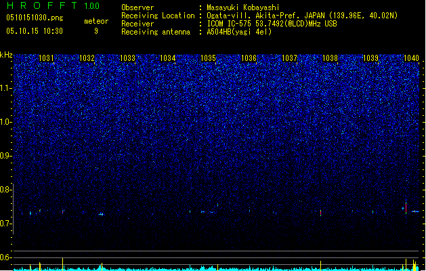Viewport: 426px width, 271px height.
Task: Click the Receiving antenna label
Action: (156, 32)
